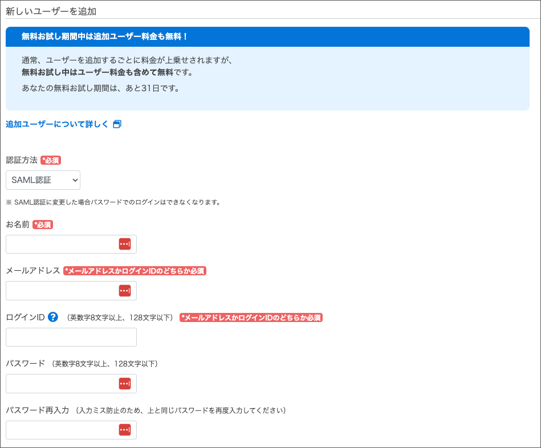Select the パスワード input field
Viewport: 541px width, 448px height.
(60, 384)
